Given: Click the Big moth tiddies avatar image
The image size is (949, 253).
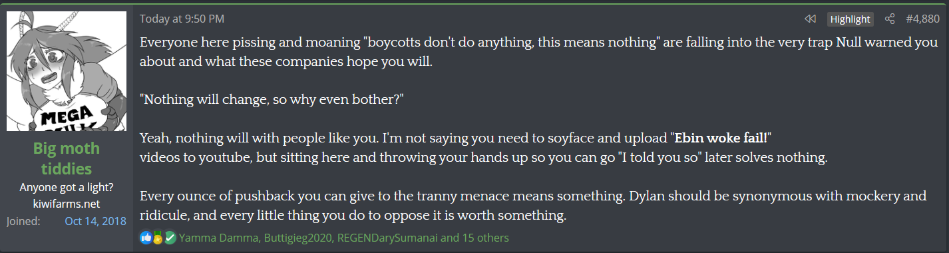Looking at the screenshot, I should pos(67,71).
